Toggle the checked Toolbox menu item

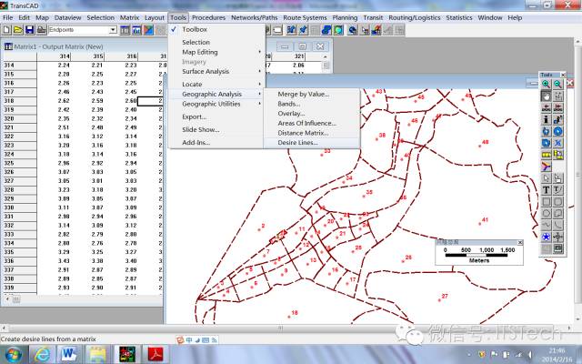point(195,29)
